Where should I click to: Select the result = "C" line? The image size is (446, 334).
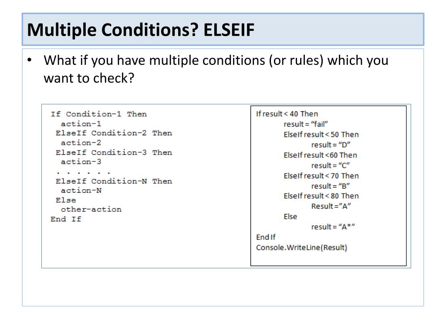[x=331, y=165]
